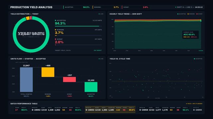Toggle Scrap series in Hourly Yield Trend legend
This screenshot has height=119, width=213.
tap(199, 14)
